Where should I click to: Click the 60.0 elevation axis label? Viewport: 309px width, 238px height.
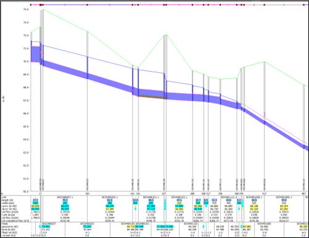point(26,191)
